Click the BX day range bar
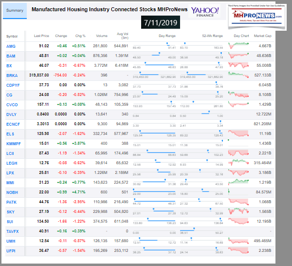Viewport: 292px width, 266px height. coord(154,65)
